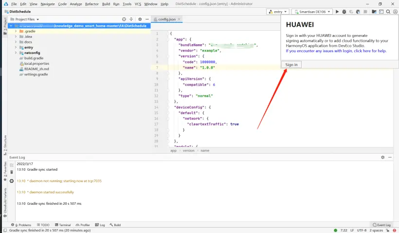
Task: Open the Favorites side tab
Action: (5, 172)
